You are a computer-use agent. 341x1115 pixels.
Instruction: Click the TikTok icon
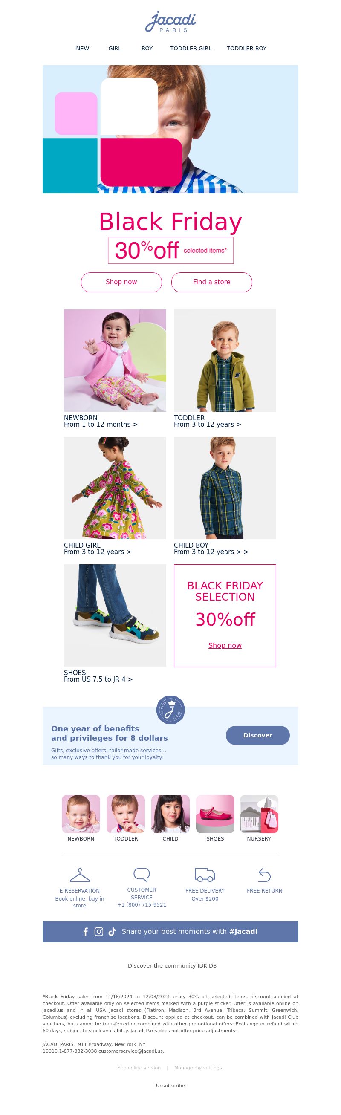pos(112,932)
